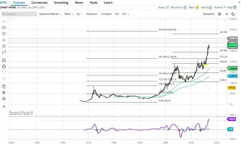Collapse the header with double up chevrons
Screen dimensions: 241x144
(x=227, y=14)
